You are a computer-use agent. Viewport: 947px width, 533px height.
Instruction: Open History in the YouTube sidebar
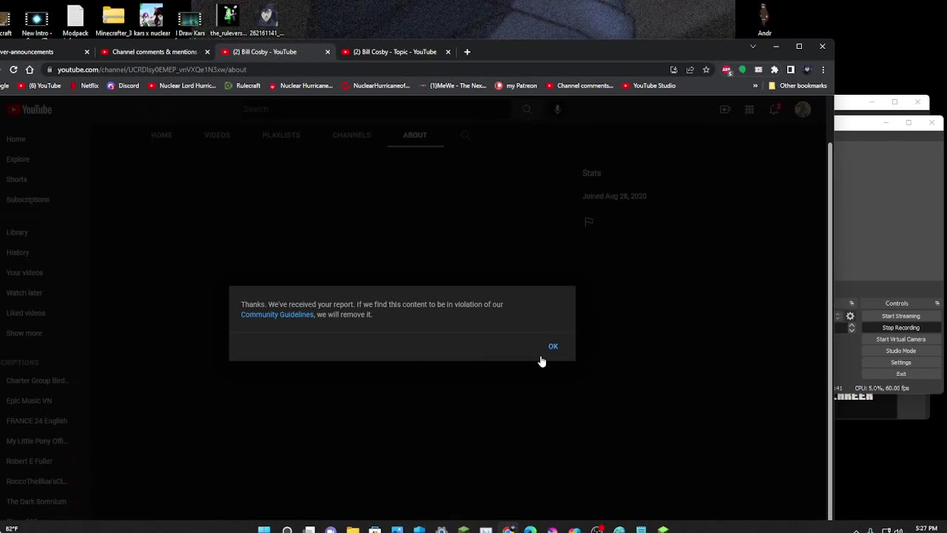pyautogui.click(x=18, y=252)
